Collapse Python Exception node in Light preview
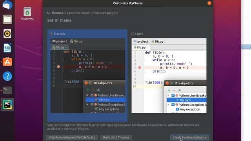 [x=168, y=105]
